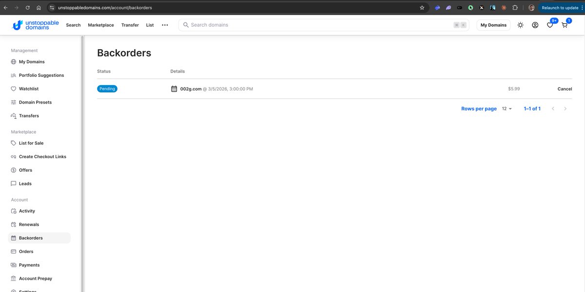Click orange starburst extension icon
The width and height of the screenshot is (585, 292).
(504, 8)
